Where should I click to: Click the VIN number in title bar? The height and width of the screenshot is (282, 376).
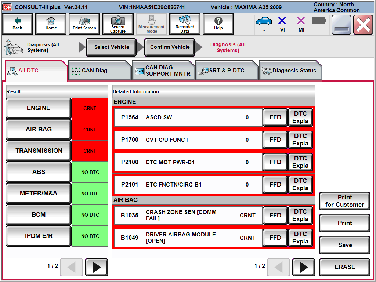point(152,7)
